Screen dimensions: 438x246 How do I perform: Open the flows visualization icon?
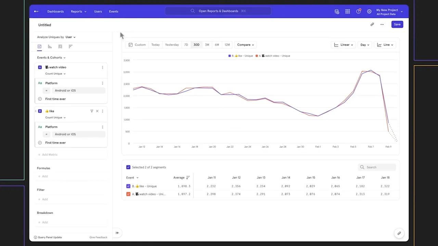pyautogui.click(x=60, y=46)
